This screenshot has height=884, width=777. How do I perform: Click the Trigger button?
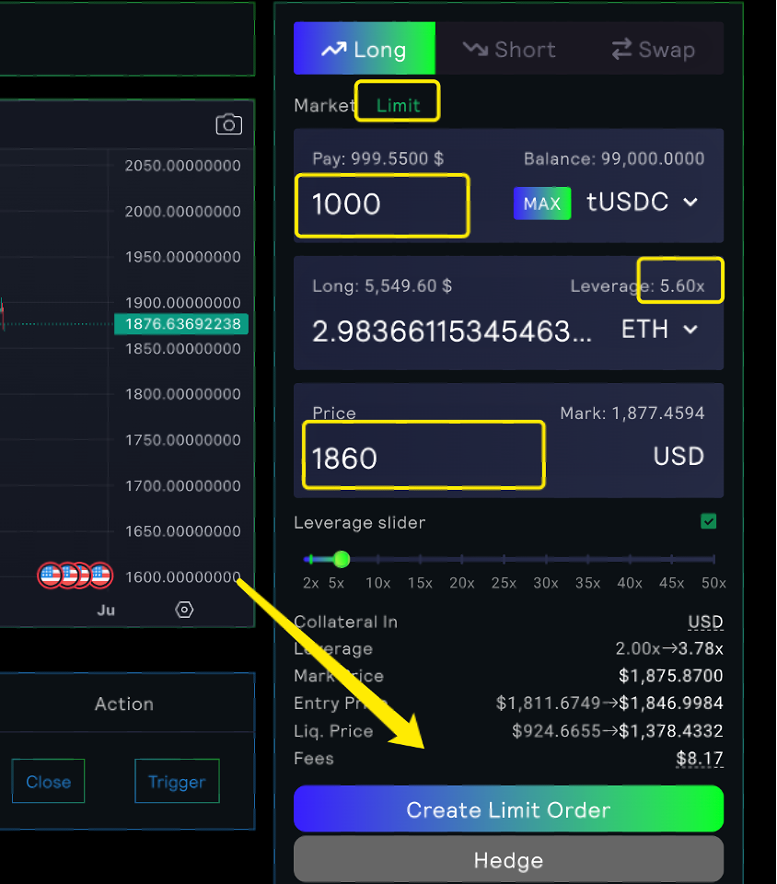point(177,782)
